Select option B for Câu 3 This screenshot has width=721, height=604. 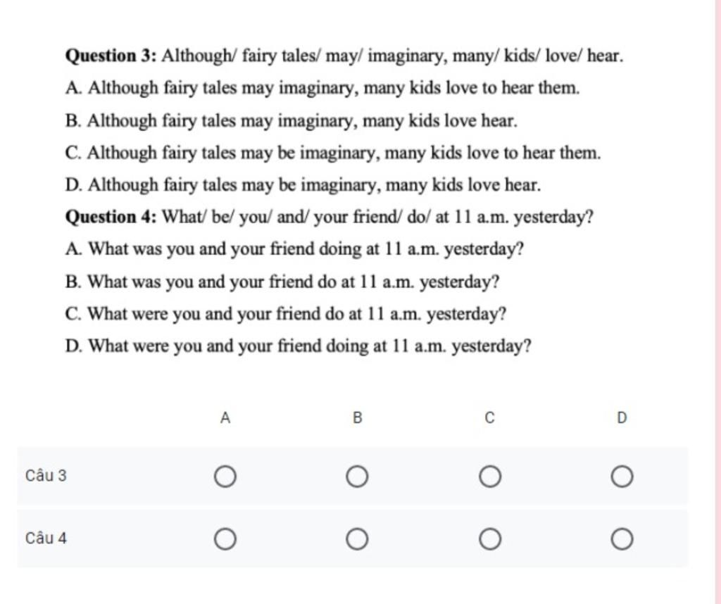(357, 477)
